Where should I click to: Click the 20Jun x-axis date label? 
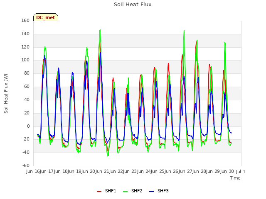click(x=96, y=171)
